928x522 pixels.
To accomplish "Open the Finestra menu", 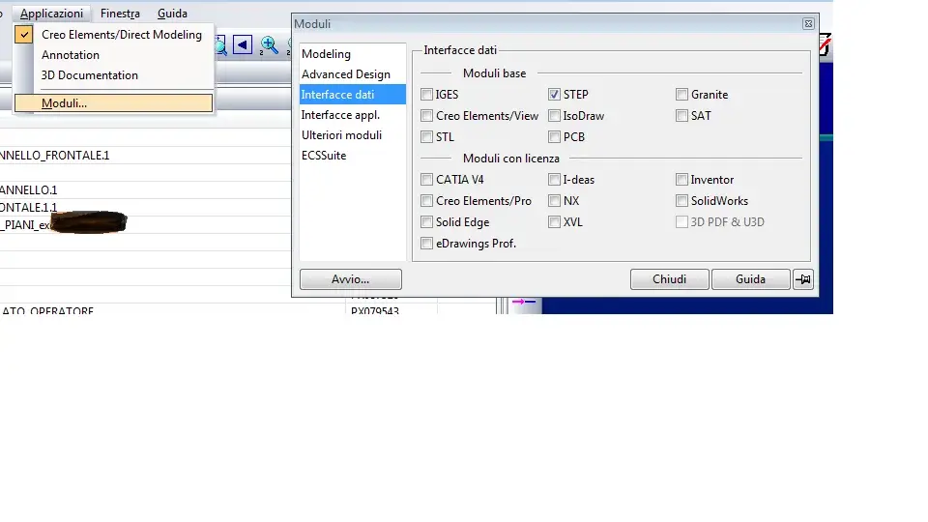I will click(x=120, y=13).
